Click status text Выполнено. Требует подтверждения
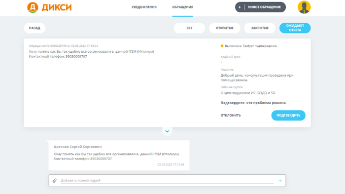This screenshot has width=345, height=194. pyautogui.click(x=251, y=46)
